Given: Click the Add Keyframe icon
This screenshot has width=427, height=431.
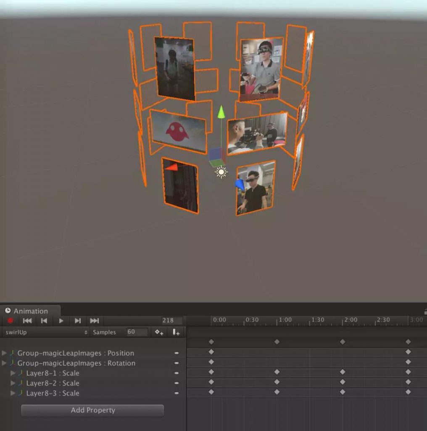Looking at the screenshot, I should point(159,333).
